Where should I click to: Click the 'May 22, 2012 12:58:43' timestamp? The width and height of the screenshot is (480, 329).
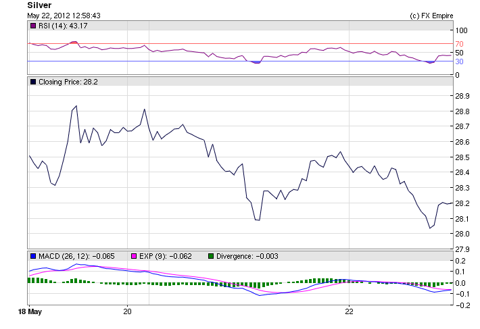pyautogui.click(x=64, y=16)
